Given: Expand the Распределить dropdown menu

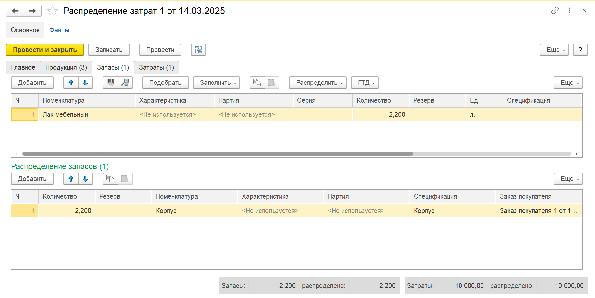Looking at the screenshot, I should click(318, 83).
